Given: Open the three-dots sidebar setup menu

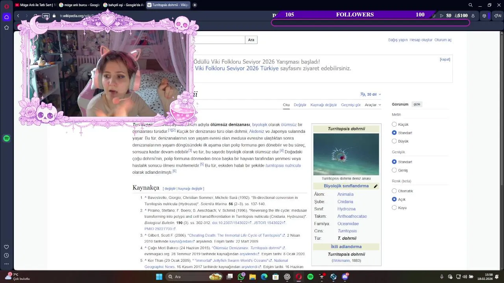Looking at the screenshot, I should pos(6,264).
